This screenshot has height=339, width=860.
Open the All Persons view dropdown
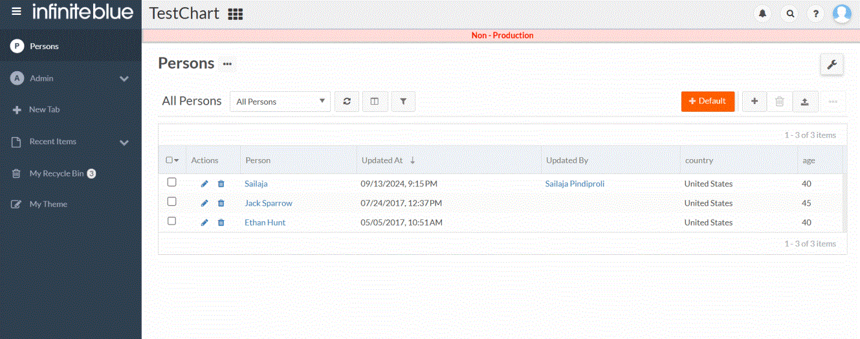pos(280,102)
